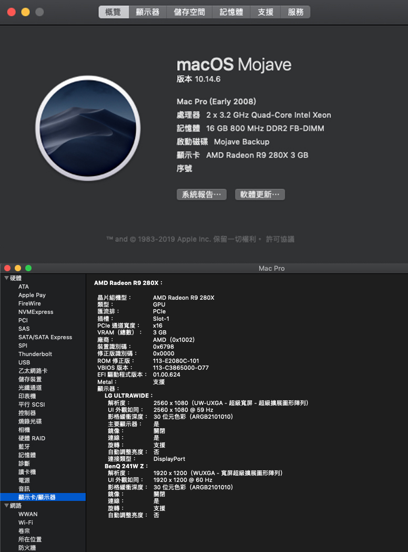The width and height of the screenshot is (408, 552).
Task: Minimize the Mac Pro System Report window
Action: click(18, 268)
